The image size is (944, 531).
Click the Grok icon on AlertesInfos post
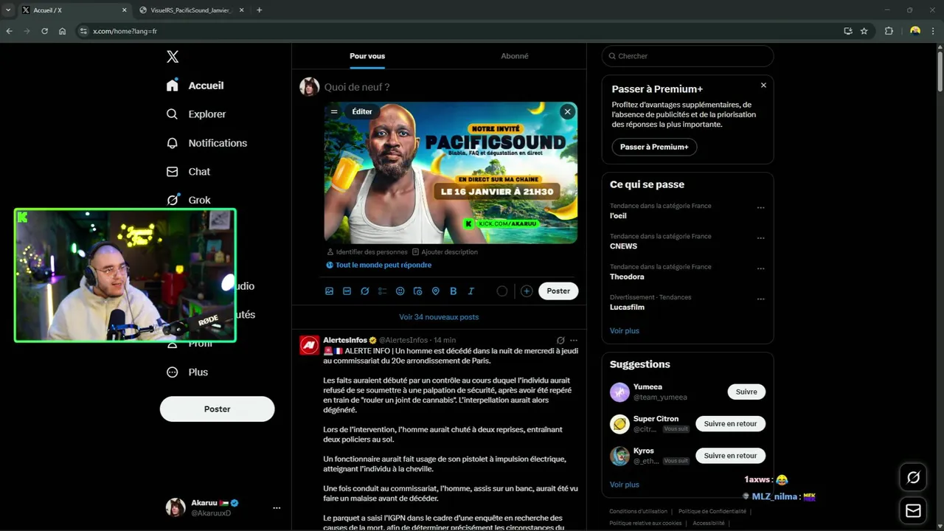pyautogui.click(x=560, y=340)
